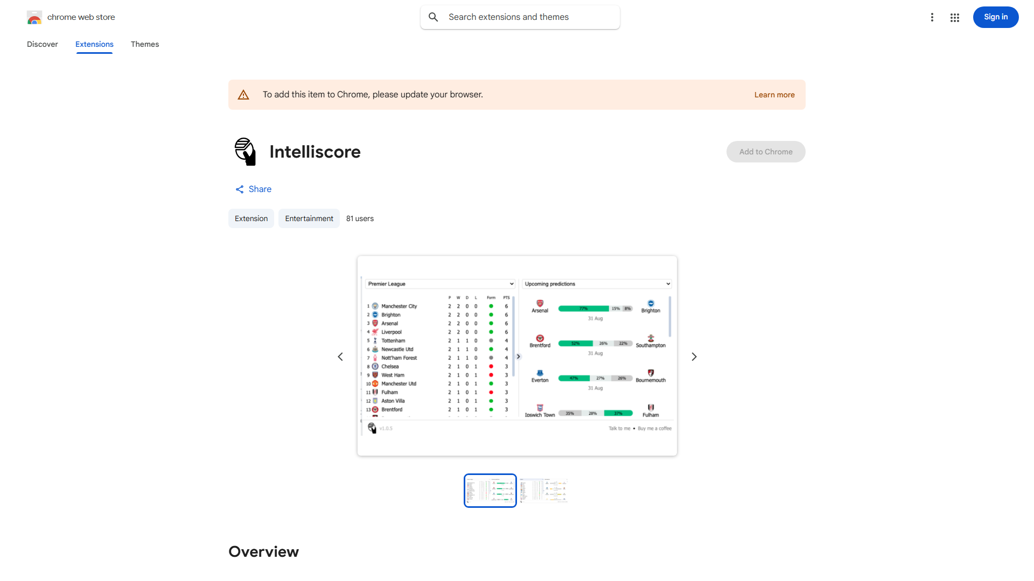
Task: Click the Sign in button
Action: tap(995, 17)
